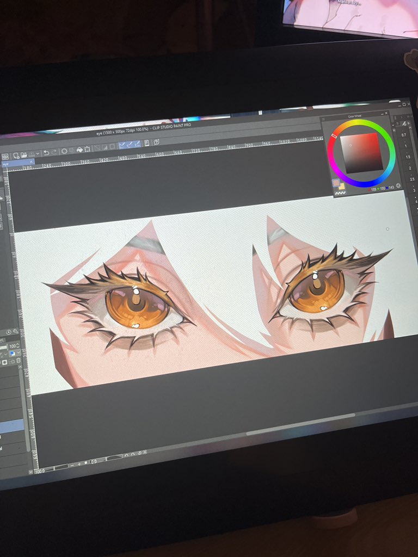418x557 pixels.
Task: Close the Color Wheel palette
Action: [x=386, y=113]
